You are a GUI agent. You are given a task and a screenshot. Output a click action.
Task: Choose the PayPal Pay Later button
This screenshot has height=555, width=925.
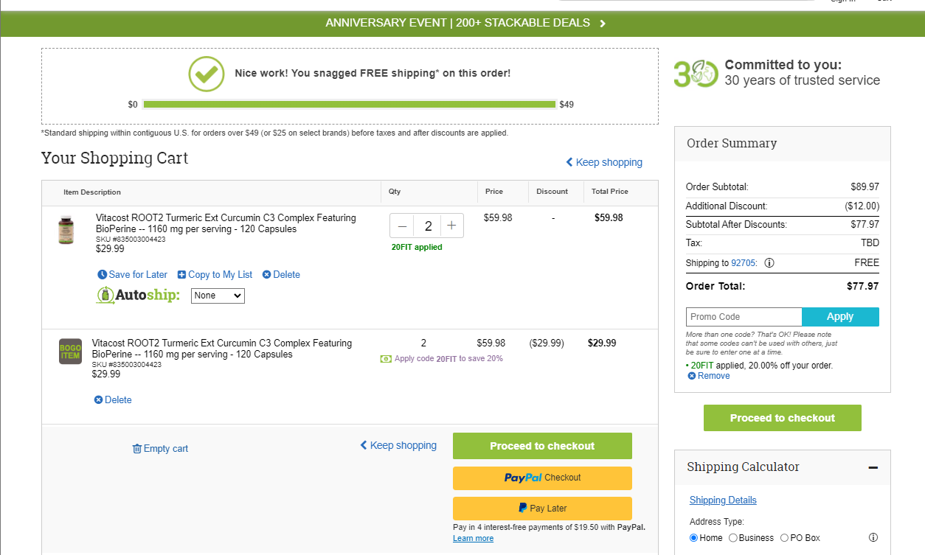[x=542, y=508]
